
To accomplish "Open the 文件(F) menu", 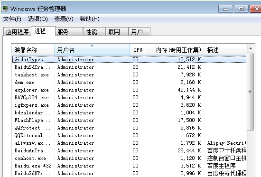I will click(x=12, y=19).
